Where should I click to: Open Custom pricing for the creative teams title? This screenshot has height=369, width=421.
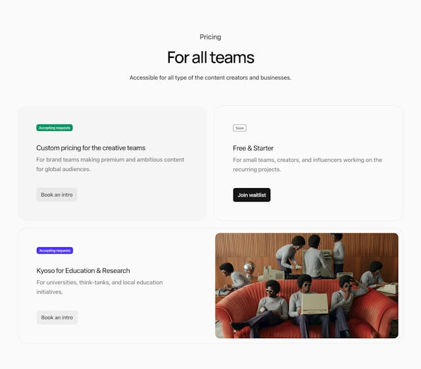91,148
